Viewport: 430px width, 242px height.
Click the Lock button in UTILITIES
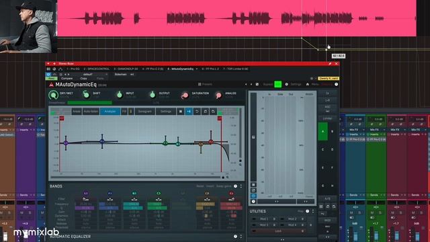click(278, 231)
